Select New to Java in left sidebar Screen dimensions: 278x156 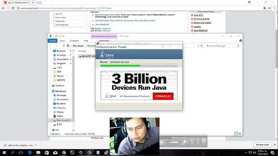coord(60,17)
